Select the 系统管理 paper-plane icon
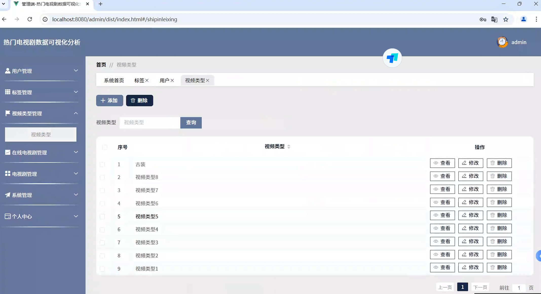Viewport: 541px width, 294px height. coord(7,195)
